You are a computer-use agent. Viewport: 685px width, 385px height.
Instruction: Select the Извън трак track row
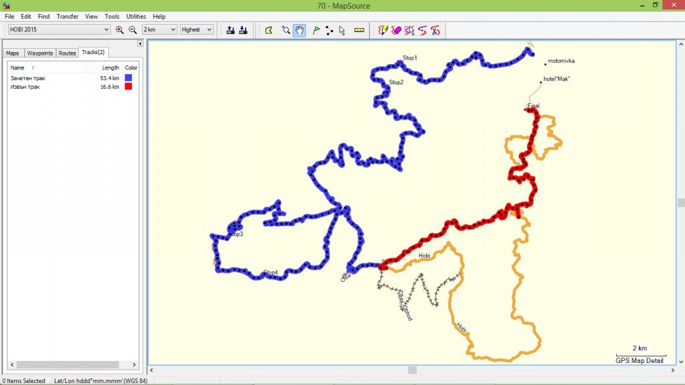pos(73,87)
